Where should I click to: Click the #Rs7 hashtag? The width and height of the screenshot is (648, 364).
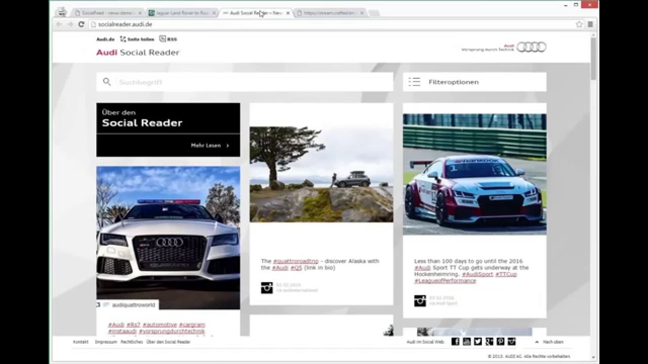[x=134, y=325]
